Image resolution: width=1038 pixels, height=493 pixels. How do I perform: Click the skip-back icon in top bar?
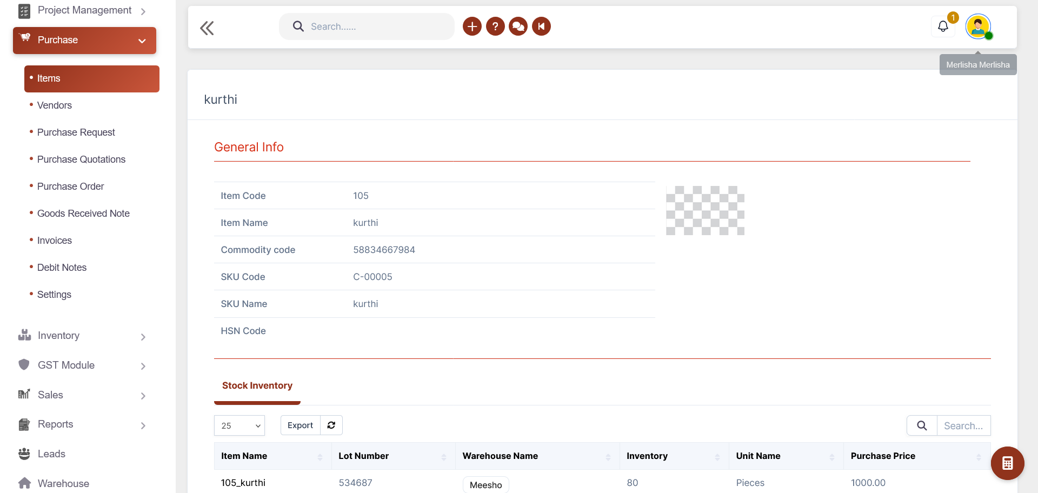coord(541,26)
